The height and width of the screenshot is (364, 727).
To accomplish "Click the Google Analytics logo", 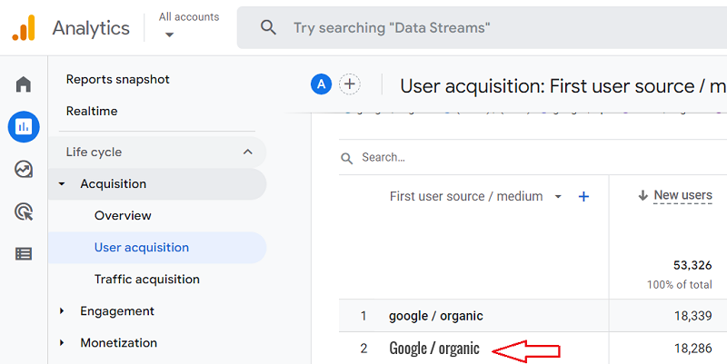I will [24, 28].
